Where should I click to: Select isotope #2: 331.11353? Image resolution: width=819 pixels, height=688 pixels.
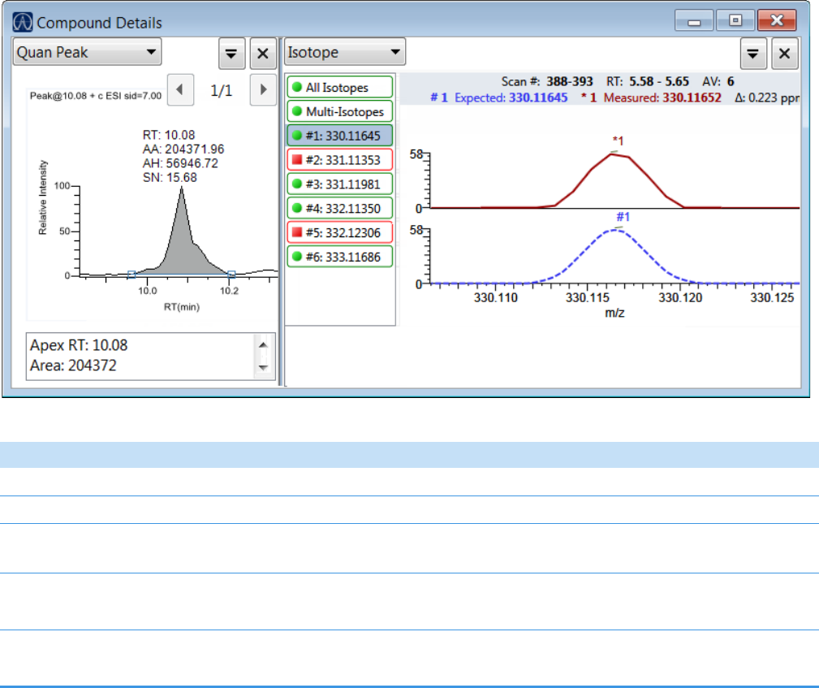(339, 160)
